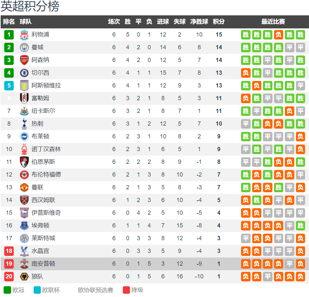Image resolution: width=309 pixels, height=297 pixels.
Task: Click the Fulham (富勒姆) club crest
Action: tap(24, 98)
